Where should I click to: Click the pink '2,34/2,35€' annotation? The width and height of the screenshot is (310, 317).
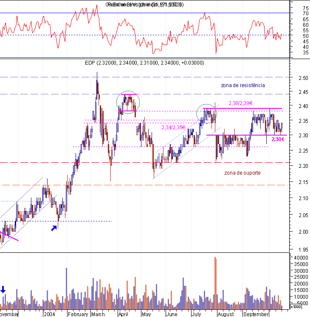(x=173, y=127)
